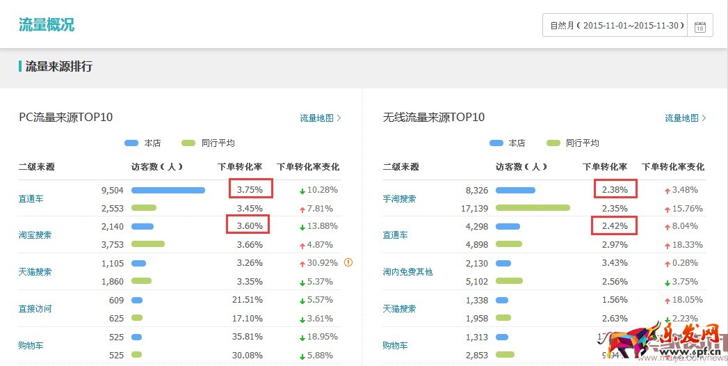Click the green visitor bar for 手淘搜索 17,139
The width and height of the screenshot is (728, 366).
coord(533,208)
